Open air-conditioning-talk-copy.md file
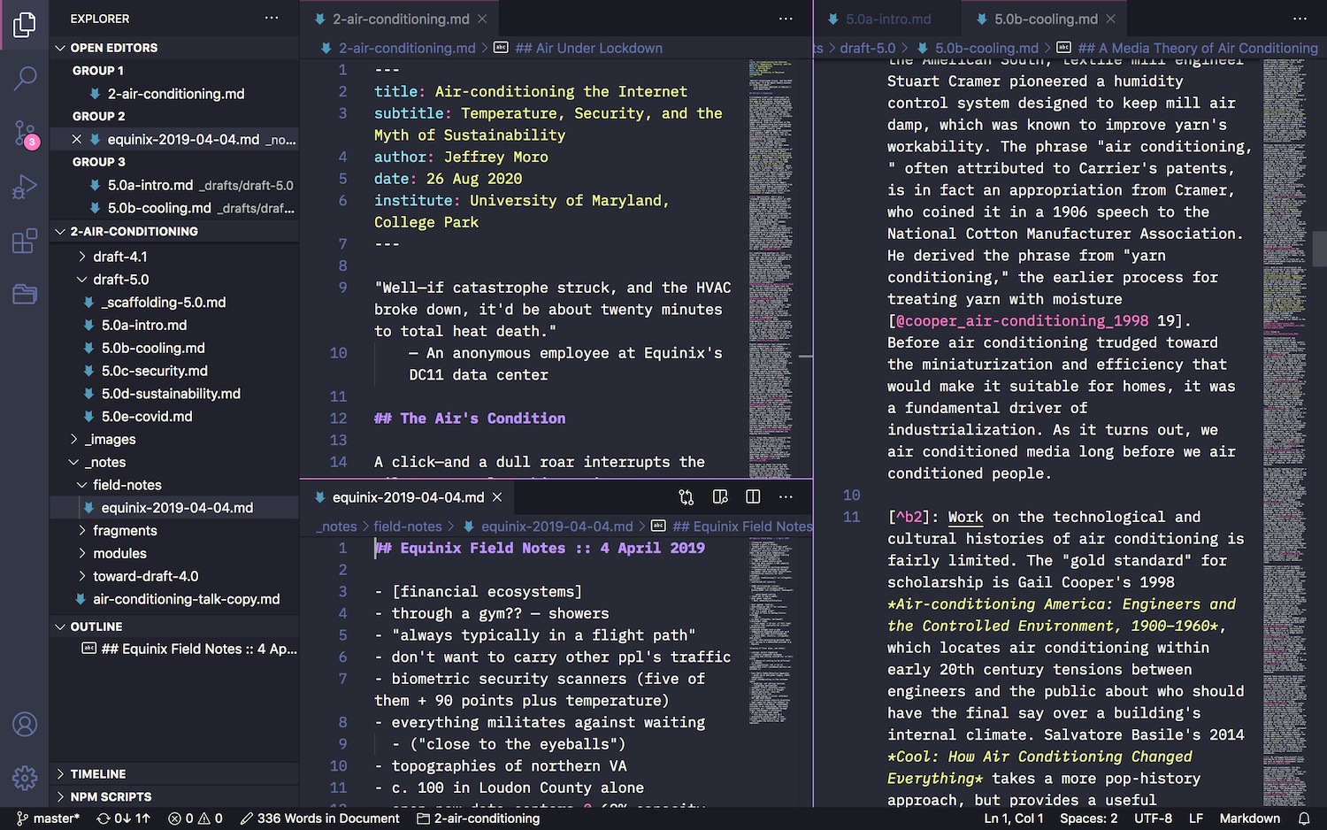 click(x=186, y=599)
